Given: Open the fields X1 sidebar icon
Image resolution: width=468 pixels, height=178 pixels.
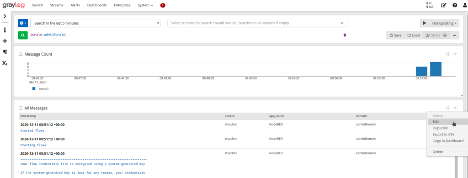Looking at the screenshot, I should tap(5, 63).
